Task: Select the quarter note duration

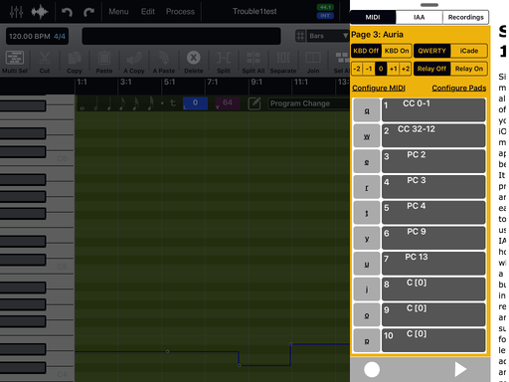Action: coord(109,103)
